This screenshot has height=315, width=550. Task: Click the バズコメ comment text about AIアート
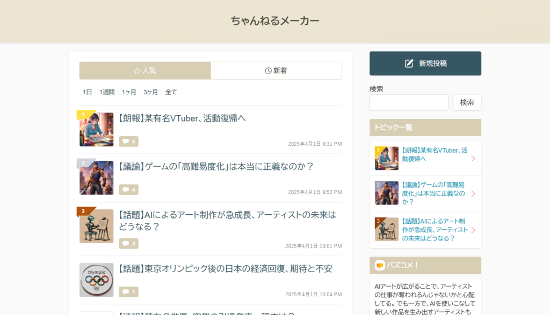425,299
